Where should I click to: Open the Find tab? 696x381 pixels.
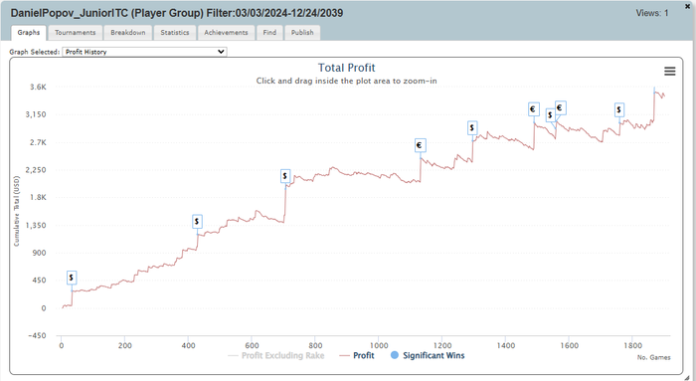point(269,33)
